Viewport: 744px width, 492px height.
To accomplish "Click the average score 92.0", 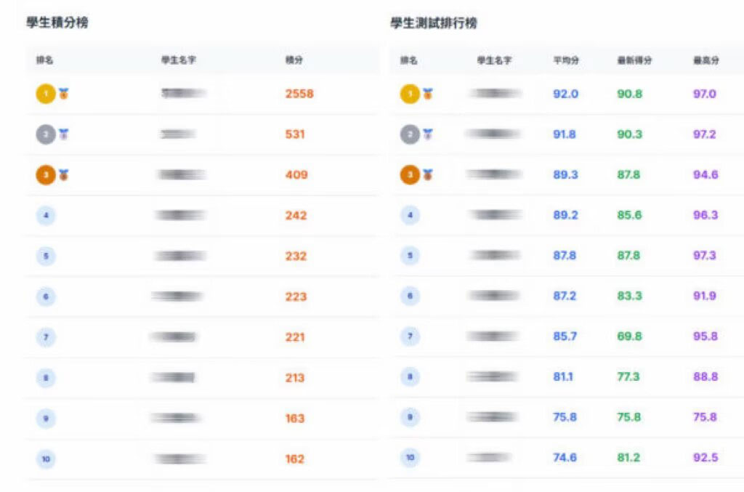I will tap(565, 94).
